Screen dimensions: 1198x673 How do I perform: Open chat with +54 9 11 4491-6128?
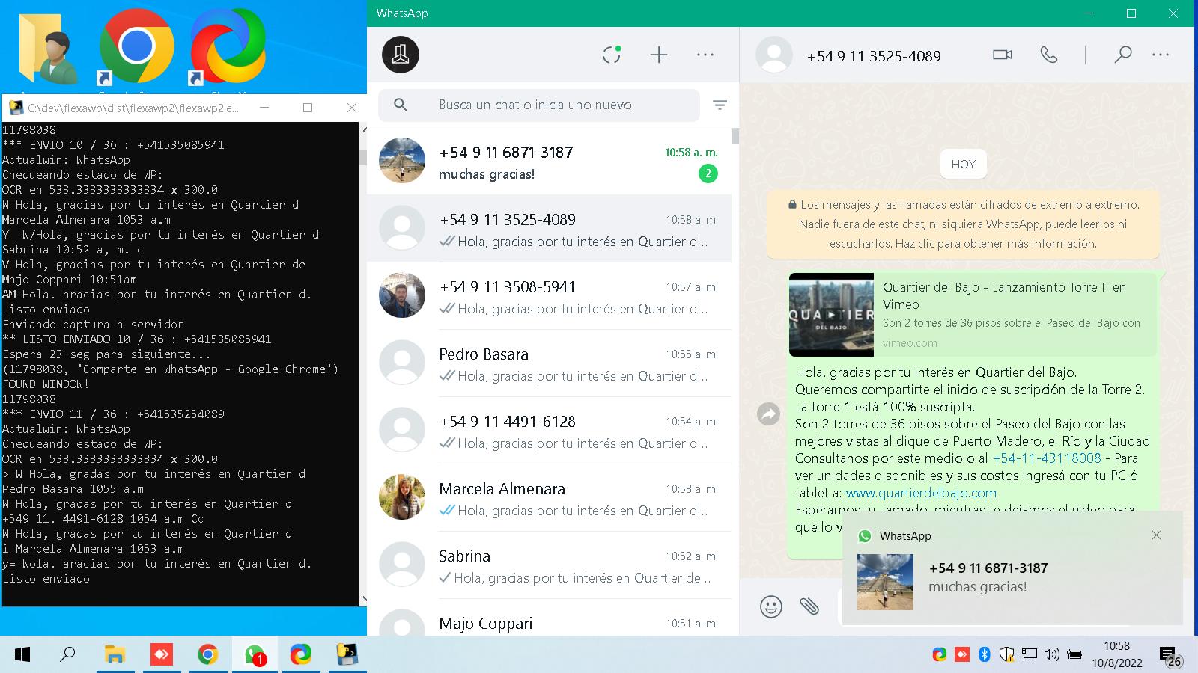pos(549,431)
